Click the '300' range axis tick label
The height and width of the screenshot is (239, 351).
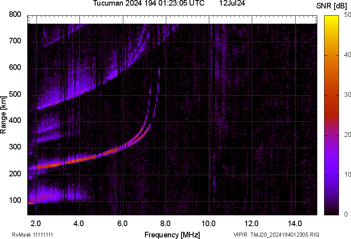[x=15, y=147]
